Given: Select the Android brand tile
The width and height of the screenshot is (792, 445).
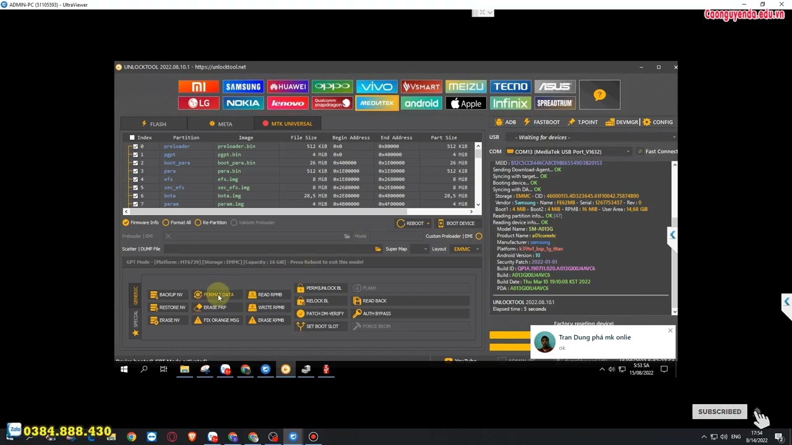Looking at the screenshot, I should 421,103.
